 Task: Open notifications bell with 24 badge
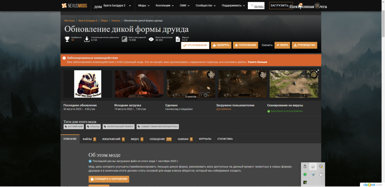(x=301, y=6)
